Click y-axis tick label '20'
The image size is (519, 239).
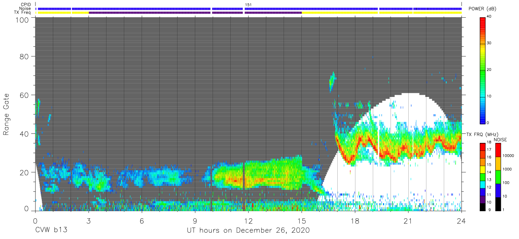pos(24,172)
